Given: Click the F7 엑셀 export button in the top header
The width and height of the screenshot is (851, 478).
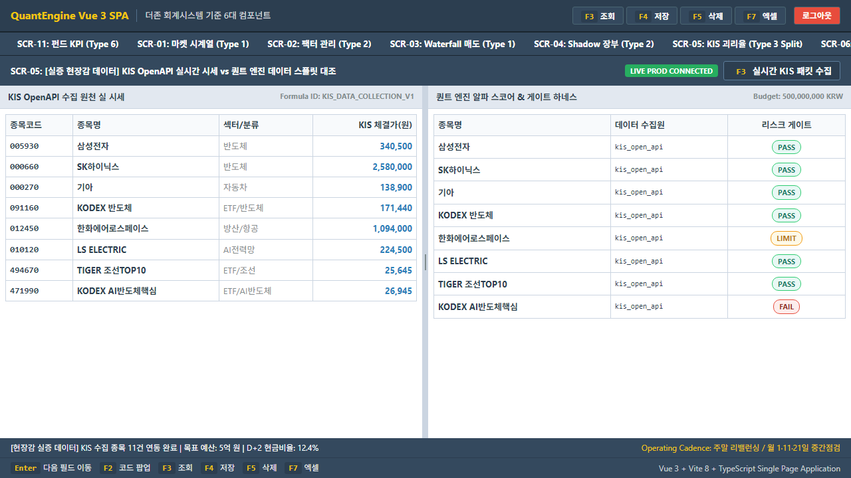Looking at the screenshot, I should [x=760, y=16].
